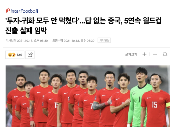Click the captain wearing number 15

[x=155, y=101]
